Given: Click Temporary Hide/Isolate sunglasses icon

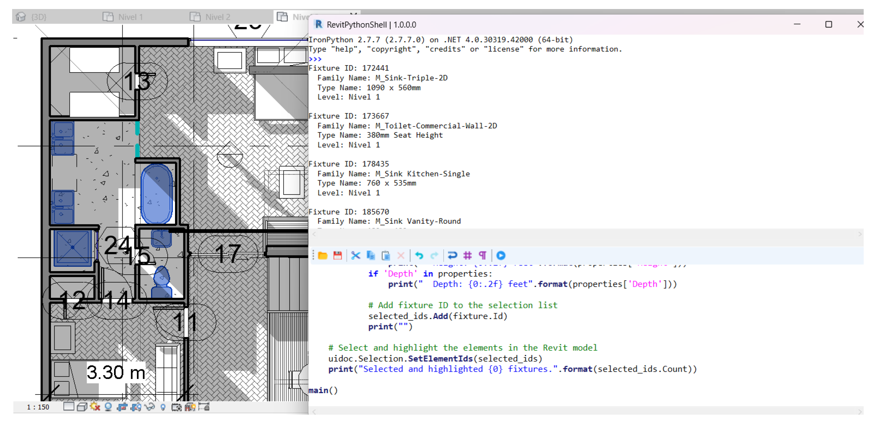Looking at the screenshot, I should (149, 407).
